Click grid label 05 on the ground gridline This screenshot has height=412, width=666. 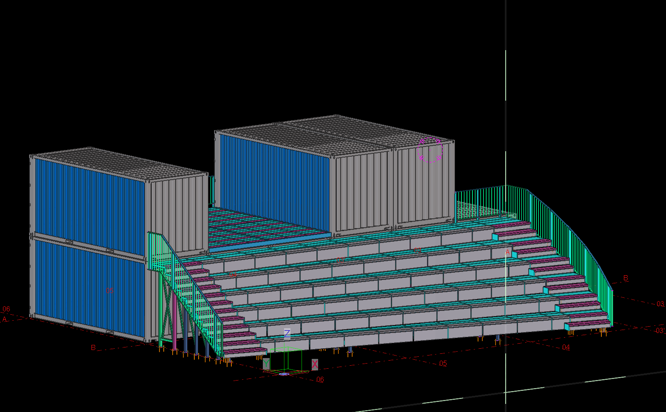[443, 364]
